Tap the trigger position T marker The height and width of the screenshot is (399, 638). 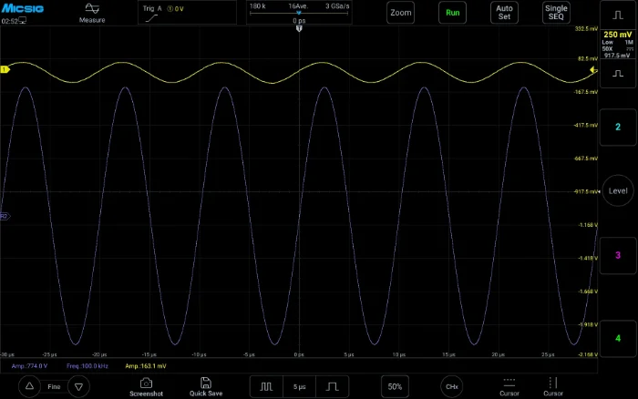click(299, 28)
